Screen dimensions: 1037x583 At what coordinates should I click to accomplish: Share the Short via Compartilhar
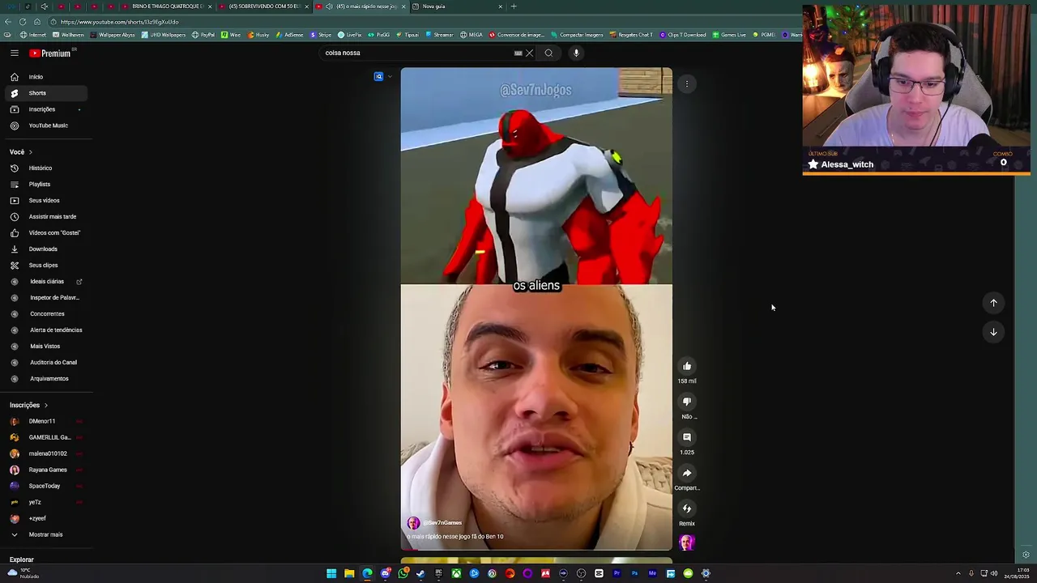pos(687,473)
